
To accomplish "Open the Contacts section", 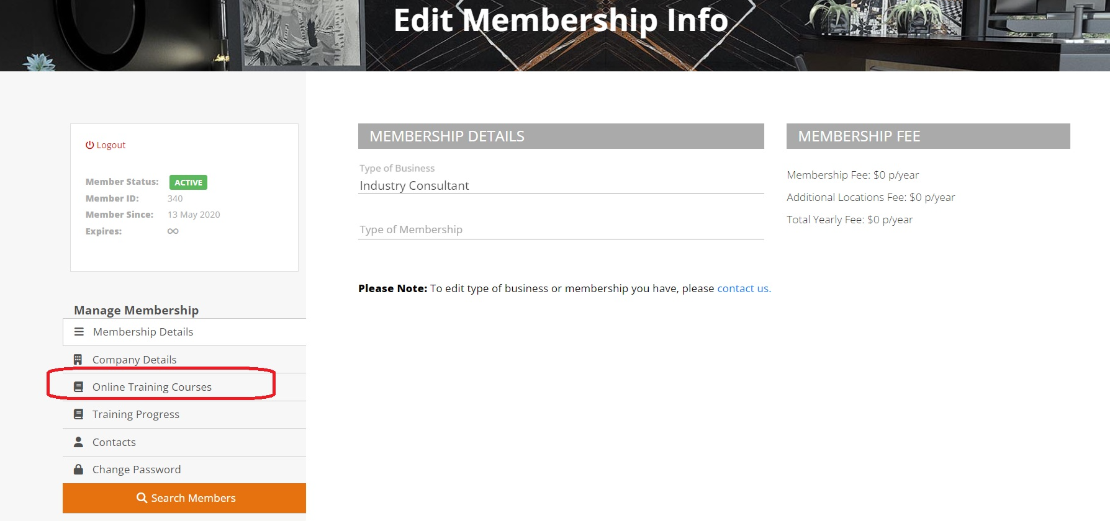I will point(114,442).
